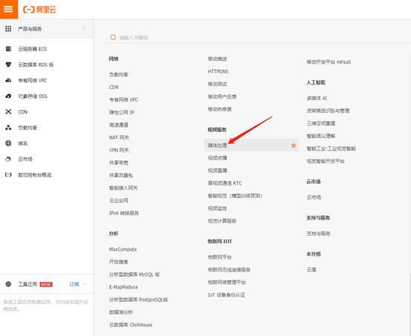Open 音视频通信 RTC
This screenshot has height=336, width=411.
point(224,183)
